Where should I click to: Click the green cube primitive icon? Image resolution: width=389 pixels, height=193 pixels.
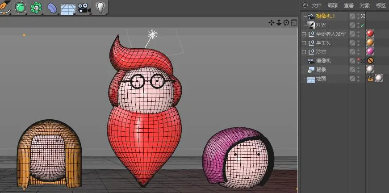[20, 7]
